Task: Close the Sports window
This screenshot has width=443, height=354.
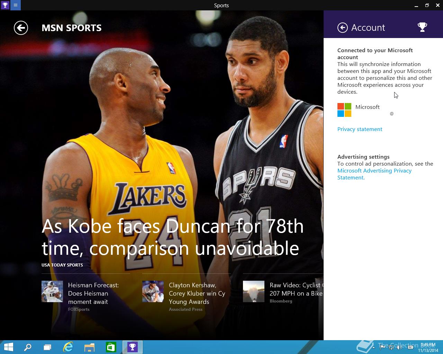Action: click(438, 5)
